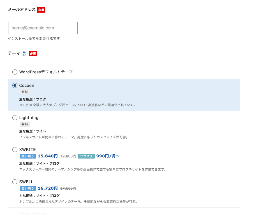Select the SWELL theme radio button
Screen dimensions: 254x214
tap(15, 182)
